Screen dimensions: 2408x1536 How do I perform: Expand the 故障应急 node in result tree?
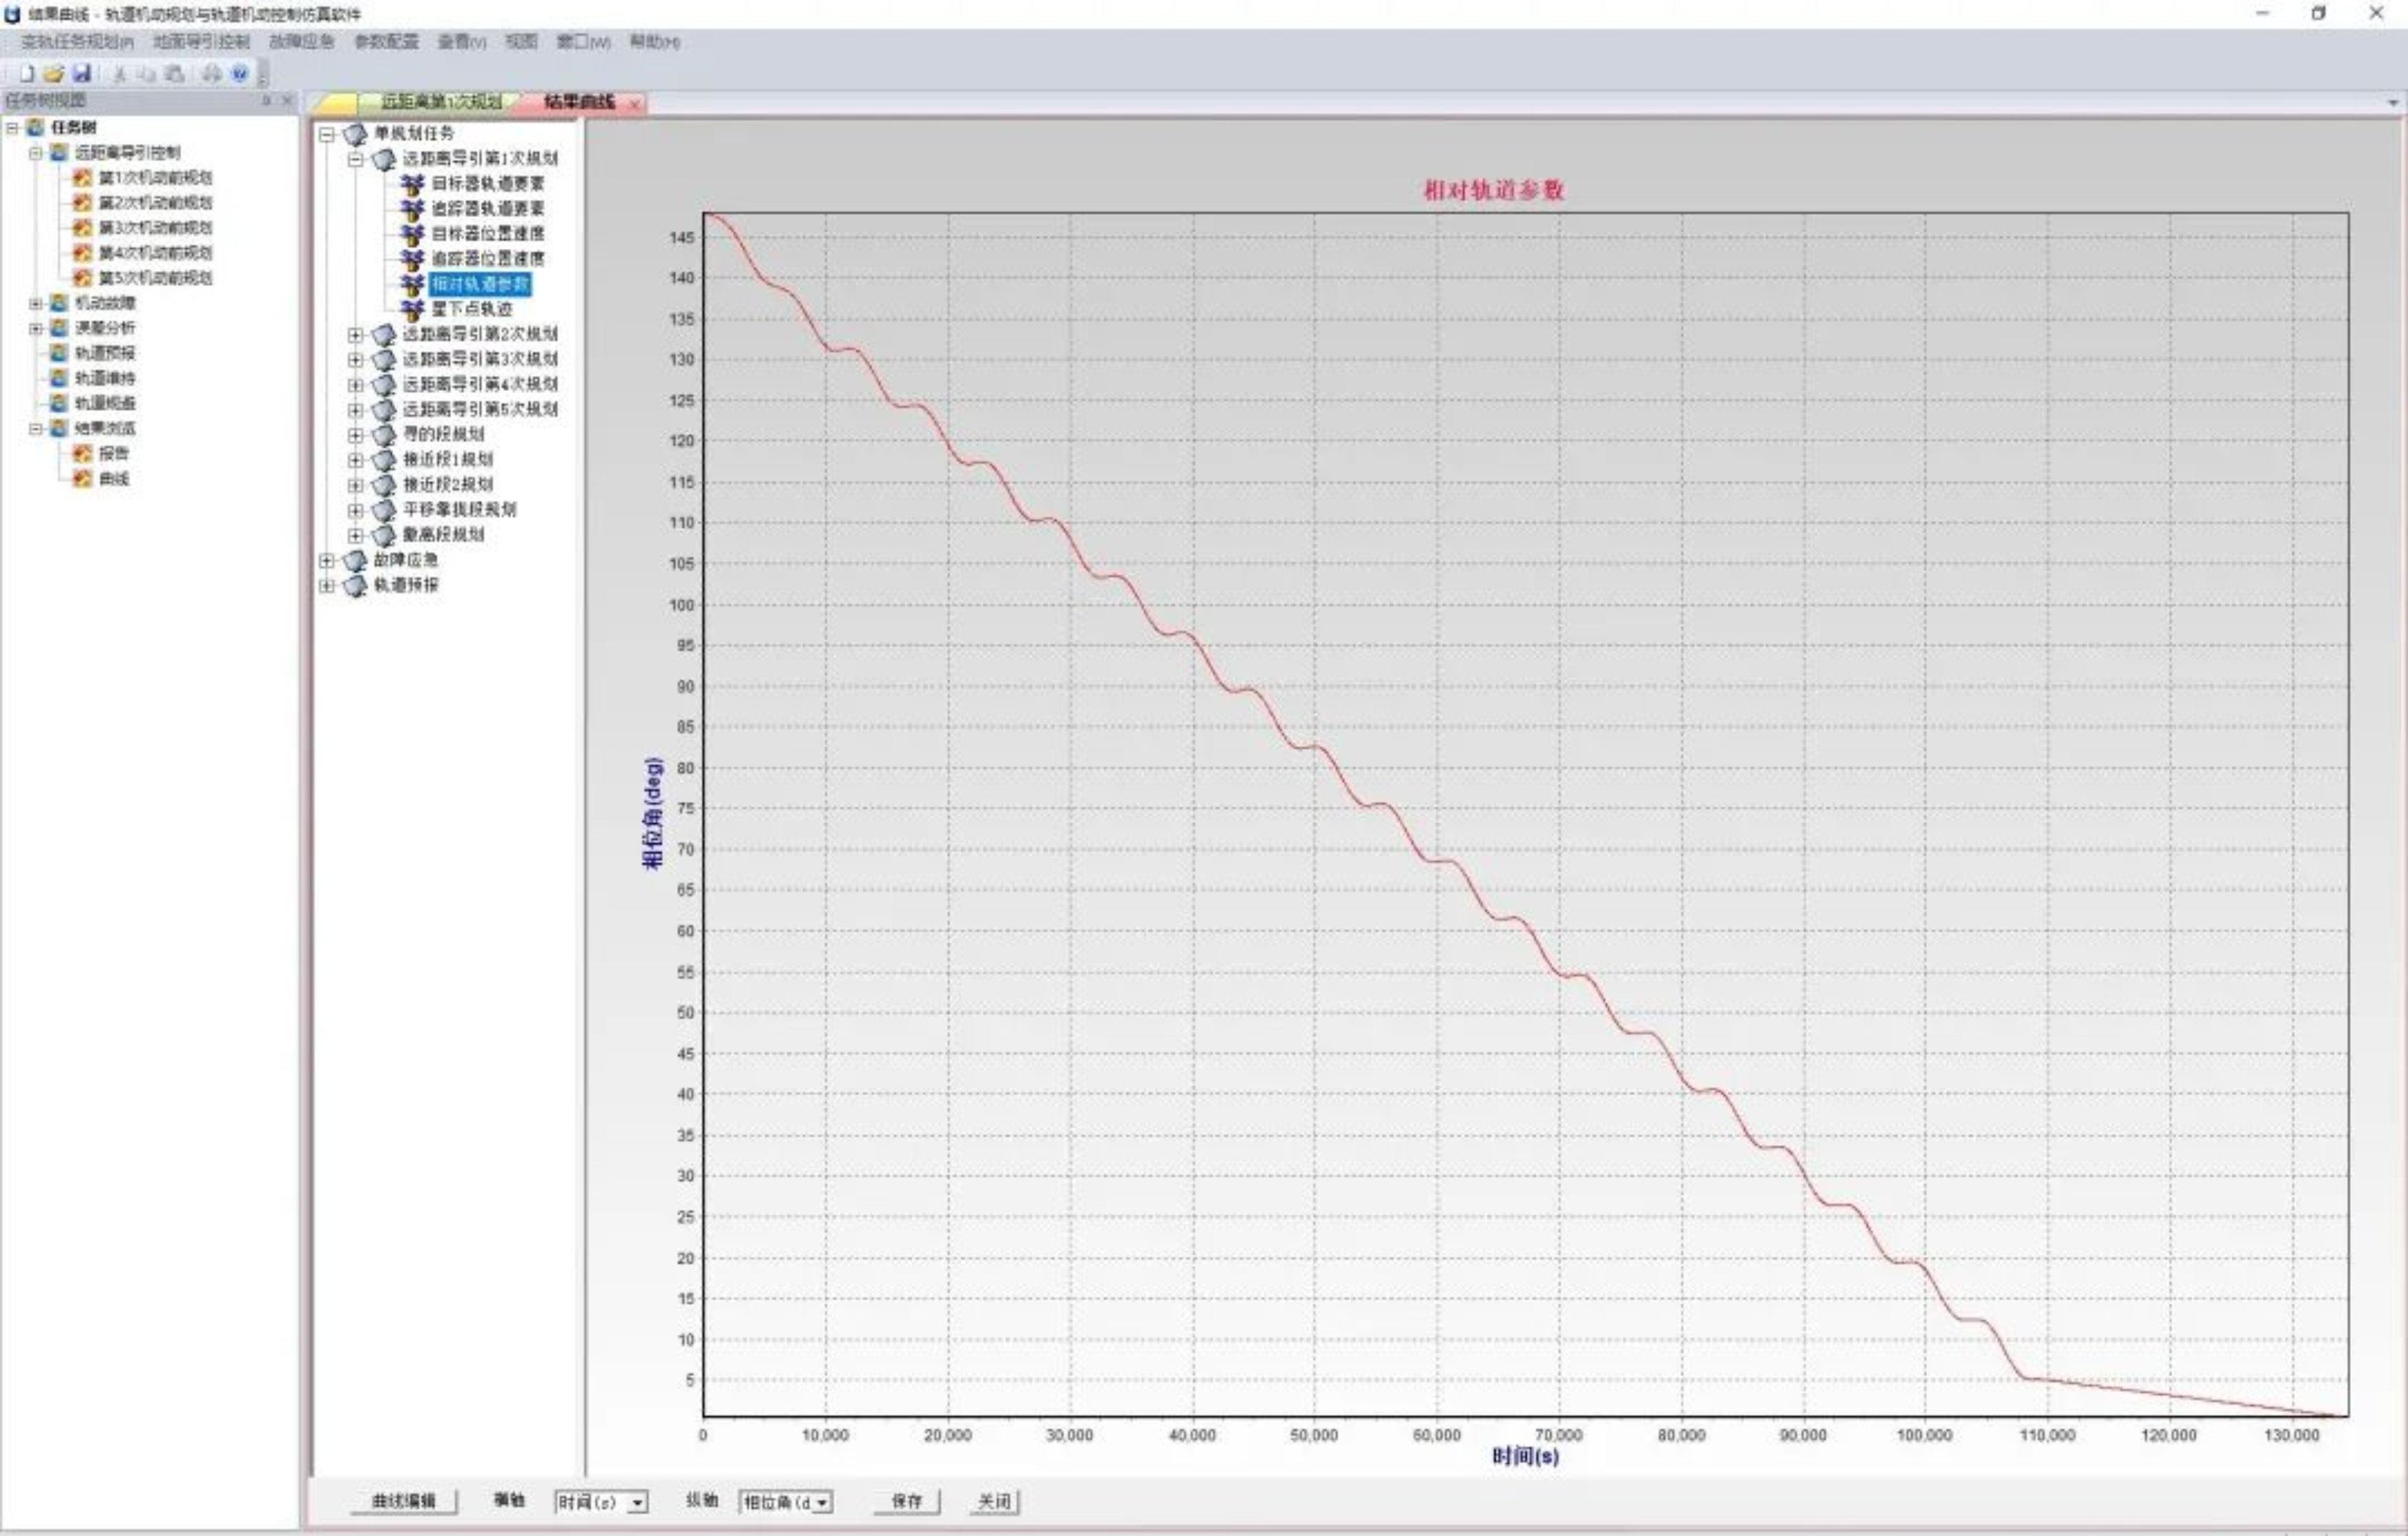click(327, 561)
